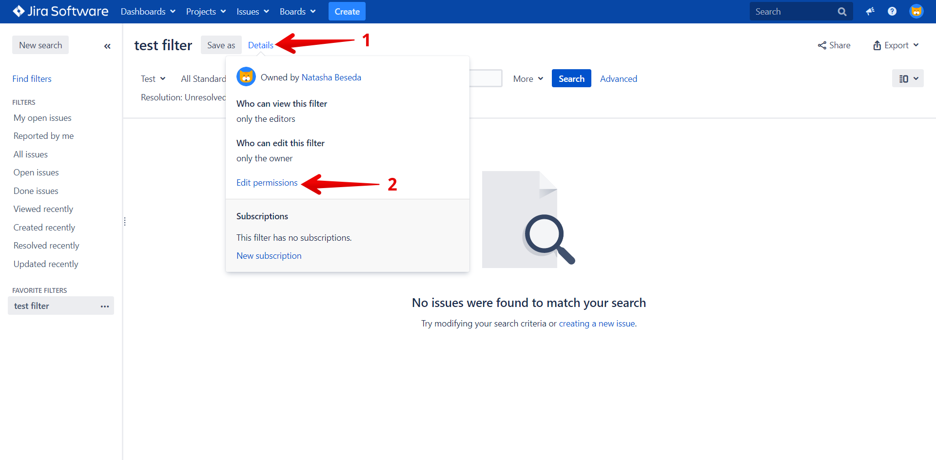This screenshot has width=936, height=460.
Task: Expand the More filters dropdown
Action: coord(527,78)
